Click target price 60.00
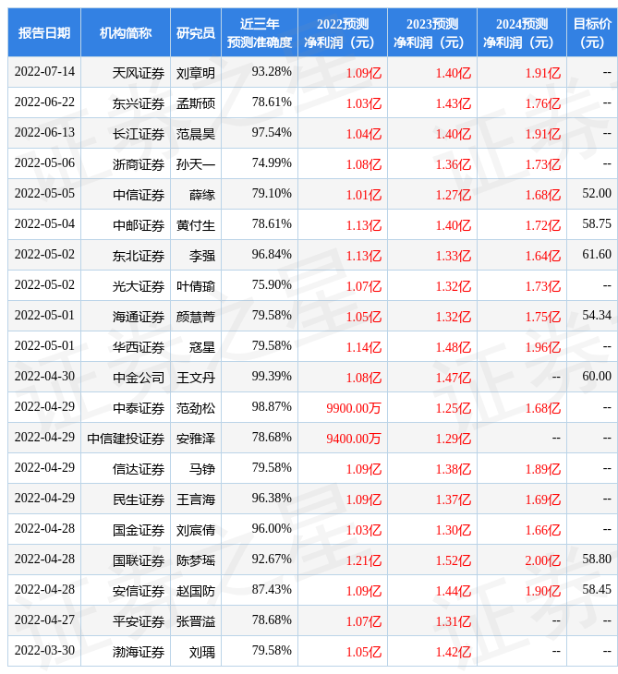This screenshot has width=618, height=674. [x=597, y=377]
